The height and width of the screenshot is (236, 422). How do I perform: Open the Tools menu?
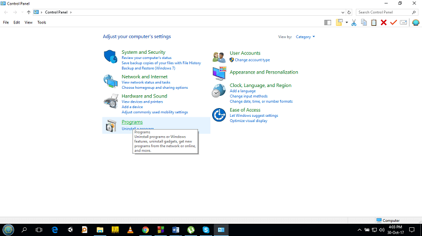tap(42, 22)
